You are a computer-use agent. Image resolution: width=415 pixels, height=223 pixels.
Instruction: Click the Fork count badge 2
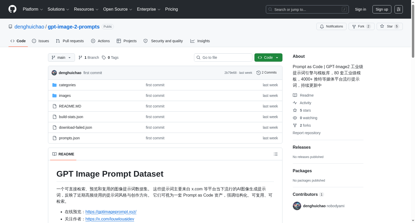[x=368, y=26]
